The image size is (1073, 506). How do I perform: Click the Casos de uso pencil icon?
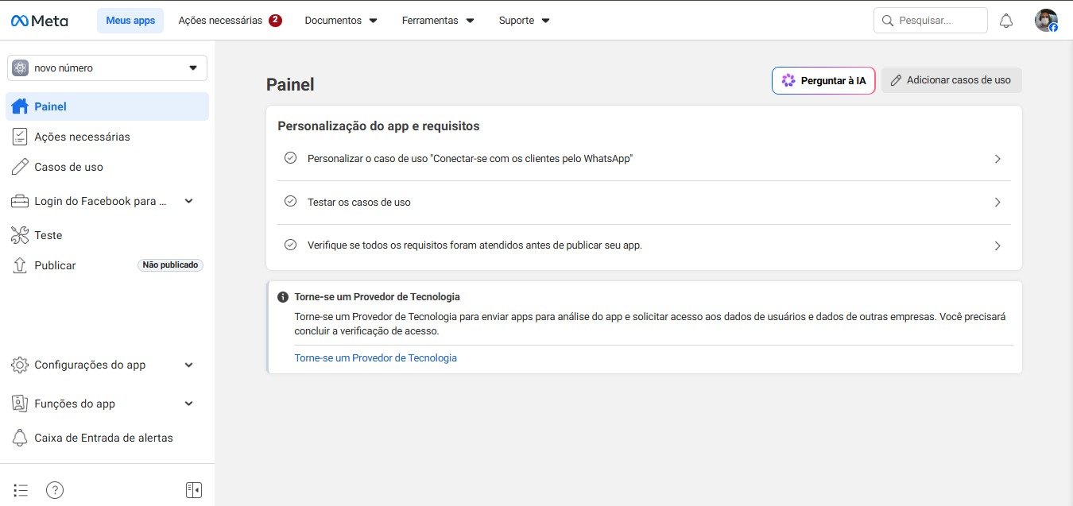pyautogui.click(x=20, y=167)
